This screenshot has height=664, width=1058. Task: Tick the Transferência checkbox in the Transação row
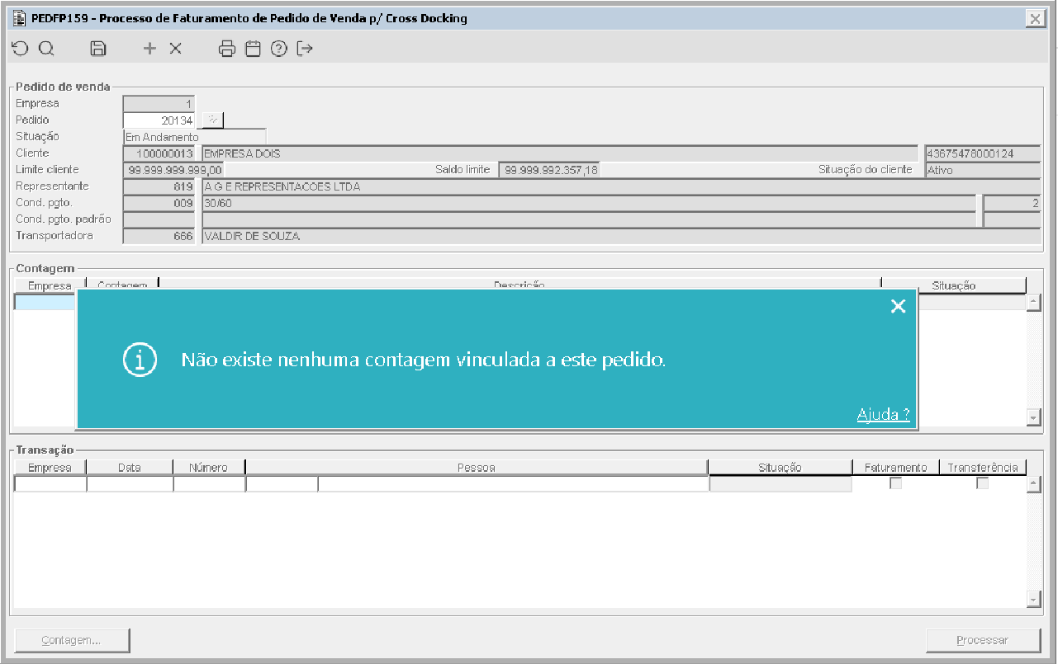982,483
